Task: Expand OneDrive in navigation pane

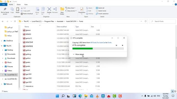Action: (2, 41)
